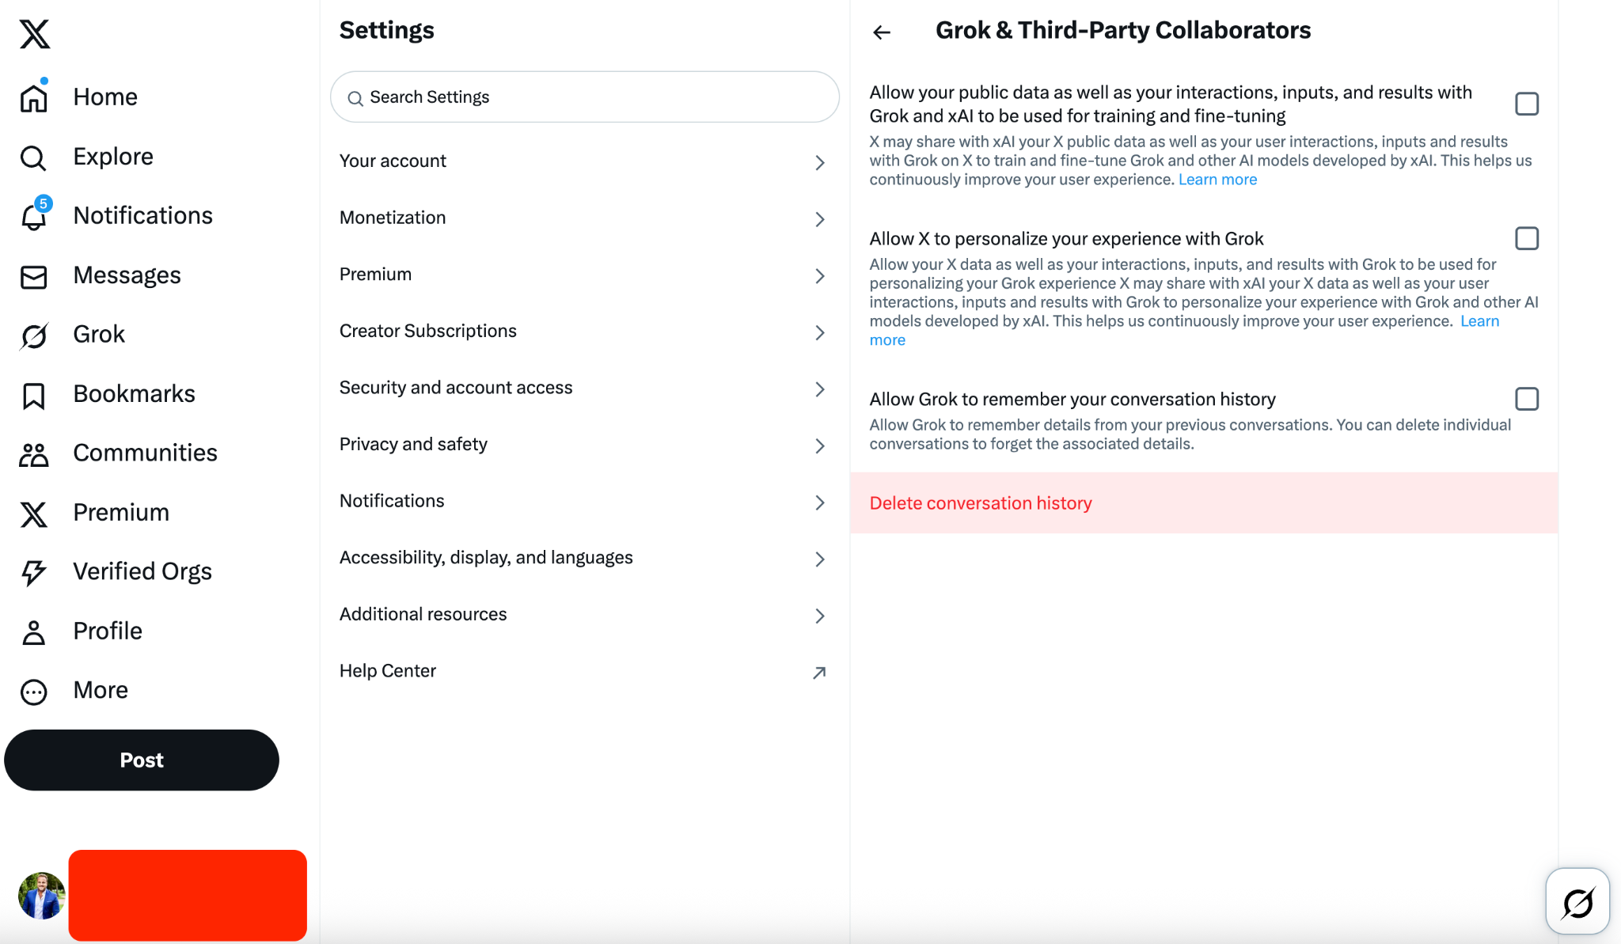Toggle Grok remember conversation history checkbox

[1526, 399]
